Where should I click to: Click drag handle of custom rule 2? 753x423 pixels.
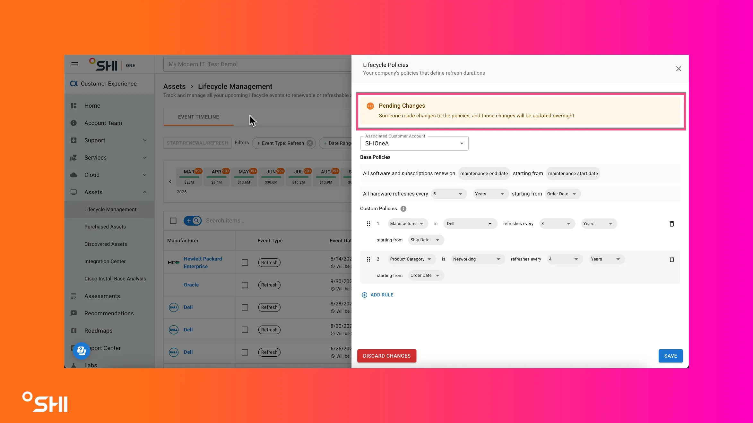coord(368,259)
